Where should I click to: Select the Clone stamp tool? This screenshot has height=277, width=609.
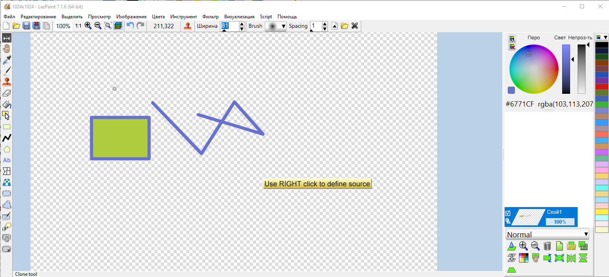tap(6, 81)
